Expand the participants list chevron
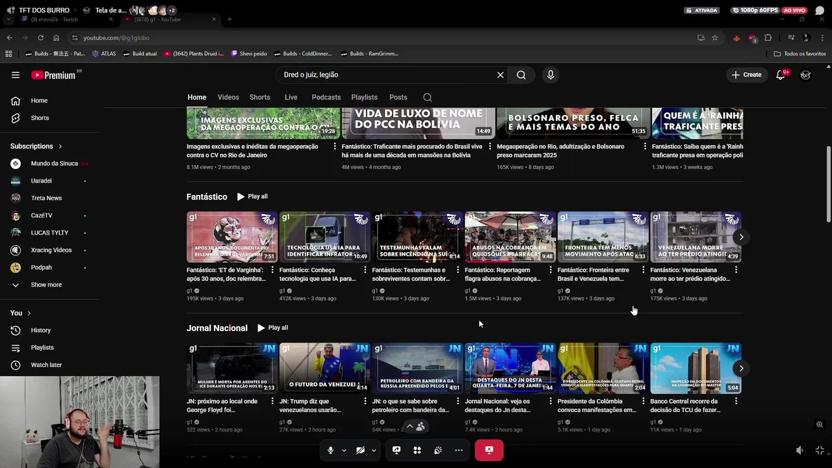This screenshot has height=468, width=832. [x=409, y=426]
